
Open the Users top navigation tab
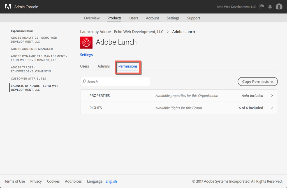click(x=134, y=18)
